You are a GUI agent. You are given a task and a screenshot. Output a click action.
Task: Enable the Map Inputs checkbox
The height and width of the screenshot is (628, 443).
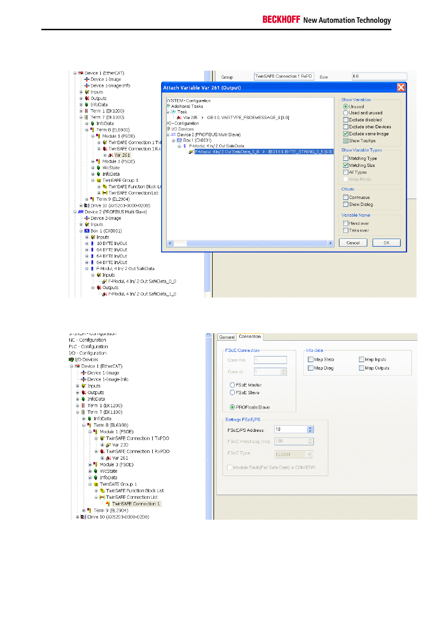tap(361, 359)
